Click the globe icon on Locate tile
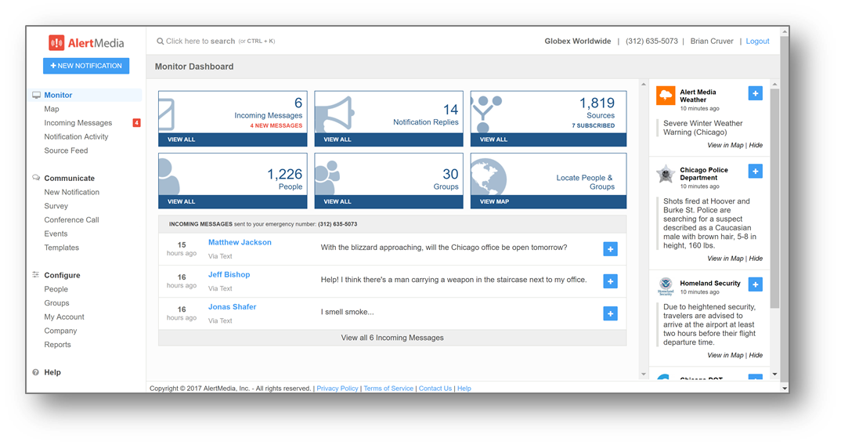The image size is (841, 445). point(489,176)
